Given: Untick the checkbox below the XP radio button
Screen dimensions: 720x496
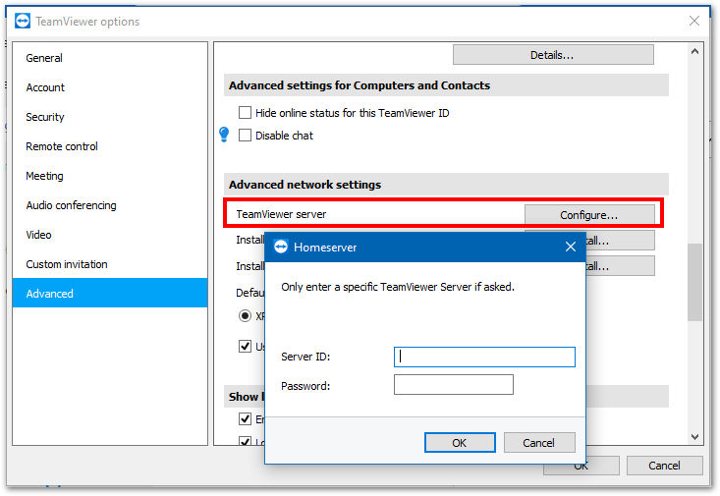Looking at the screenshot, I should [x=245, y=346].
